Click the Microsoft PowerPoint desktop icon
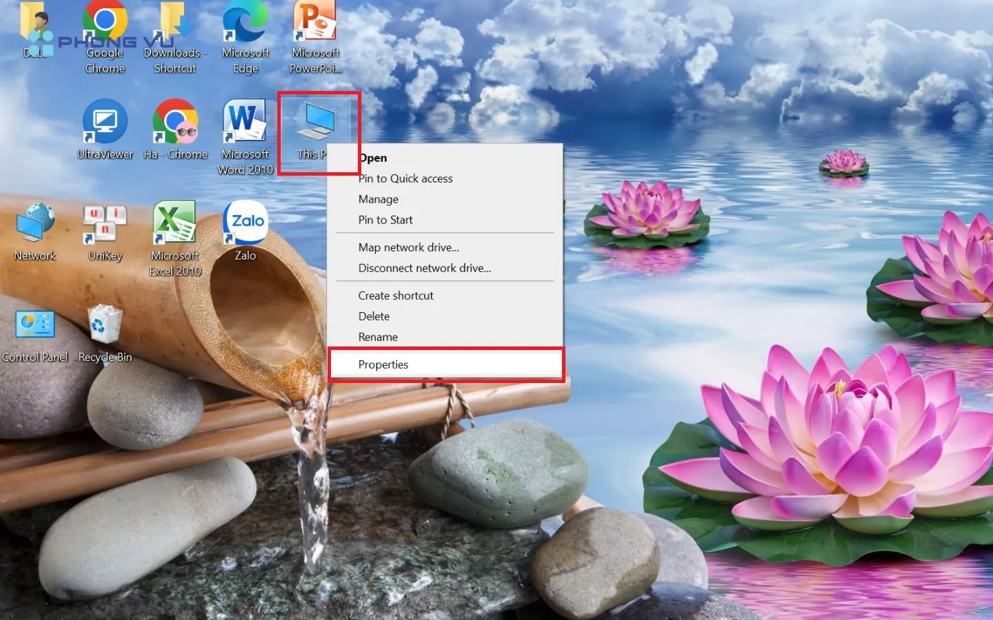The image size is (993, 620). (315, 28)
